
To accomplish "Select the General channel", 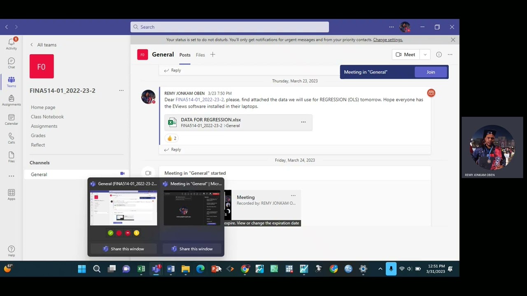I will pos(77,174).
